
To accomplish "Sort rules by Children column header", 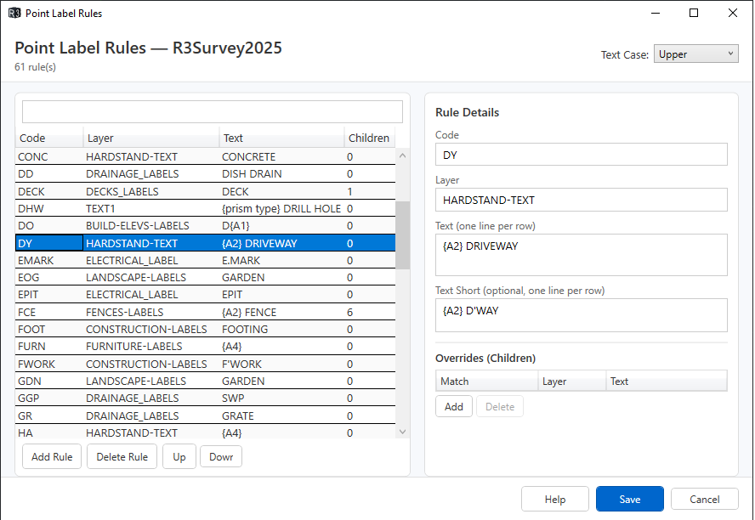I will pos(370,138).
